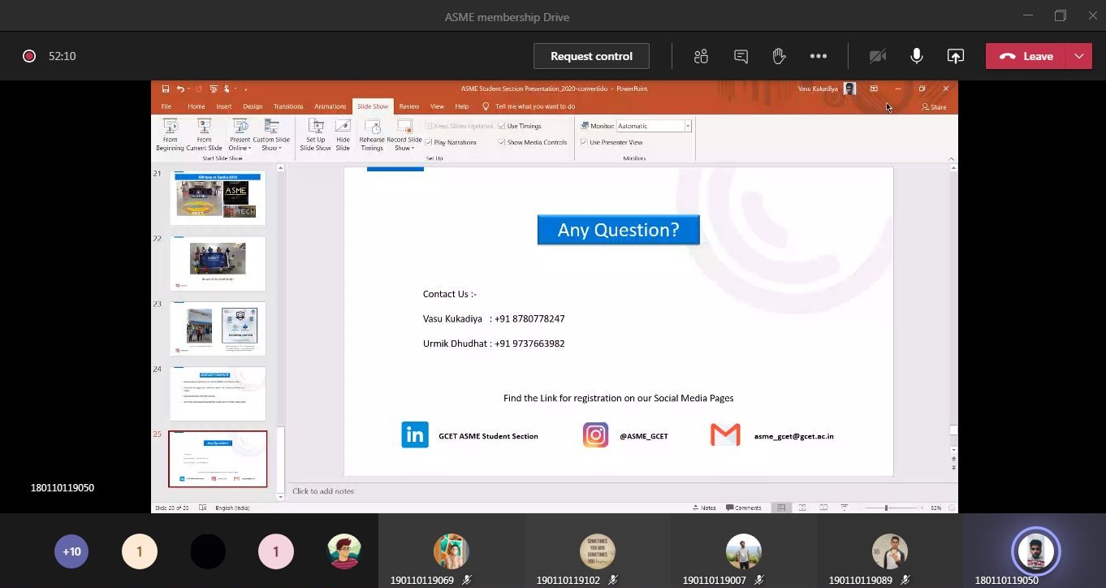Turn on the camera in Teams
This screenshot has width=1106, height=588.
[x=877, y=56]
